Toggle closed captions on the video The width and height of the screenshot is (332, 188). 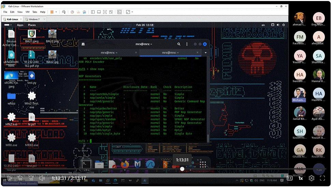tap(289, 178)
